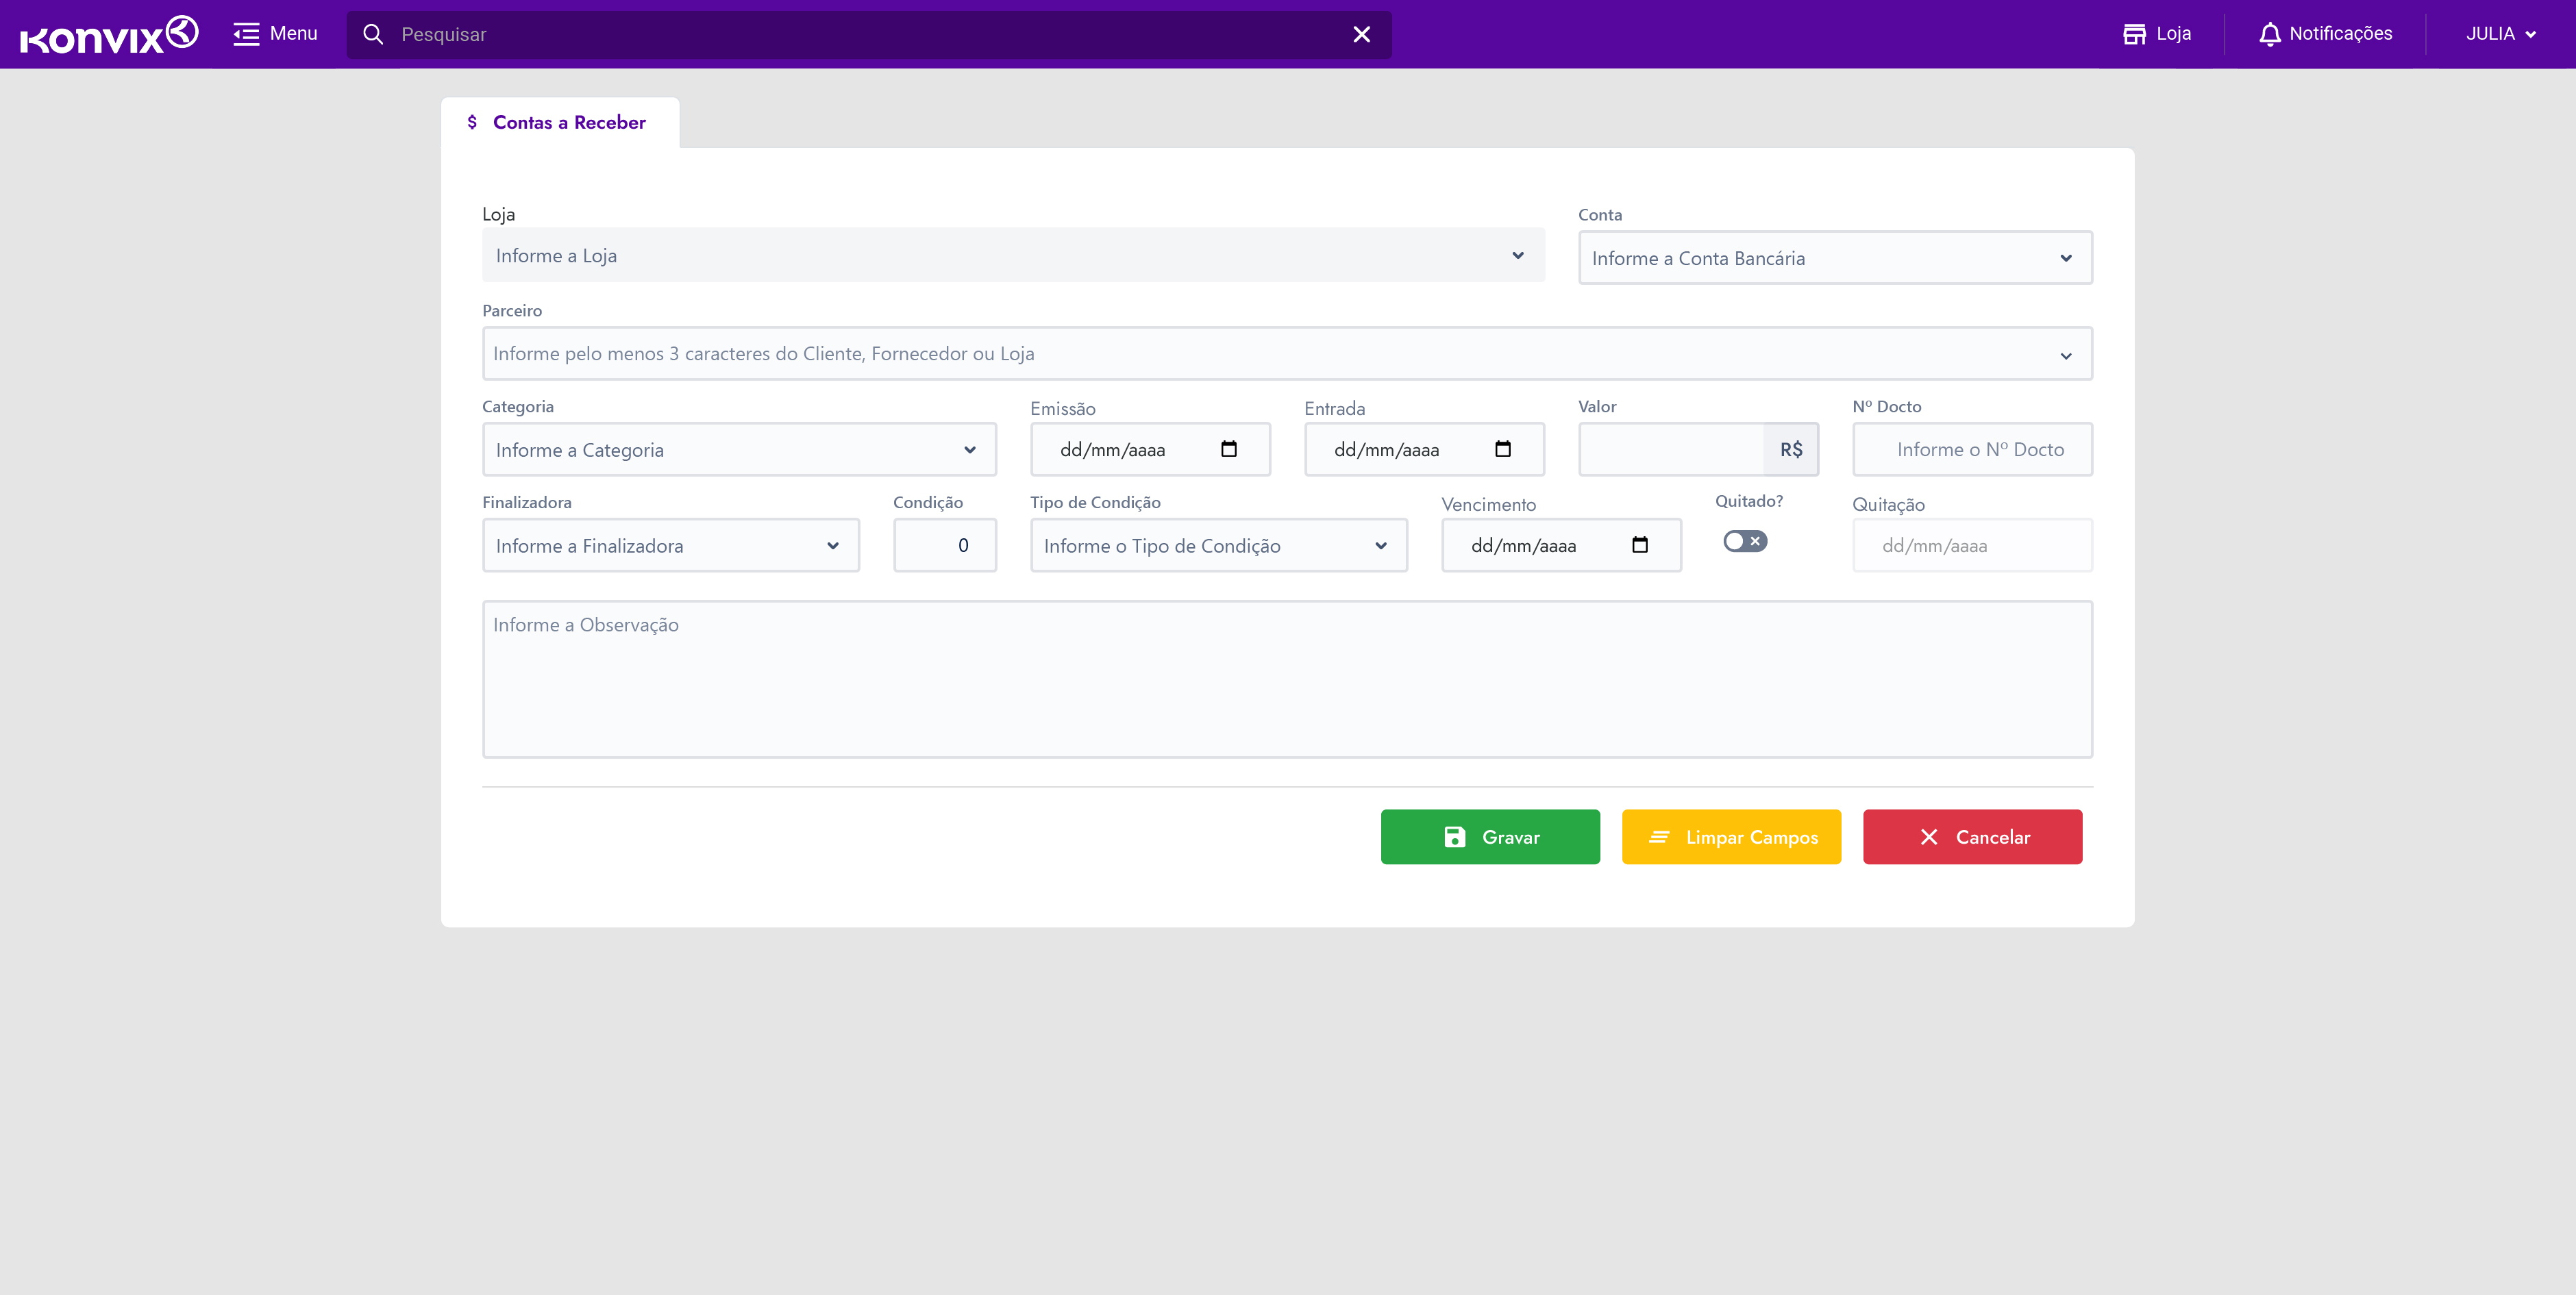Expand the Categoria dropdown
Viewport: 2576px width, 1295px height.
click(739, 451)
